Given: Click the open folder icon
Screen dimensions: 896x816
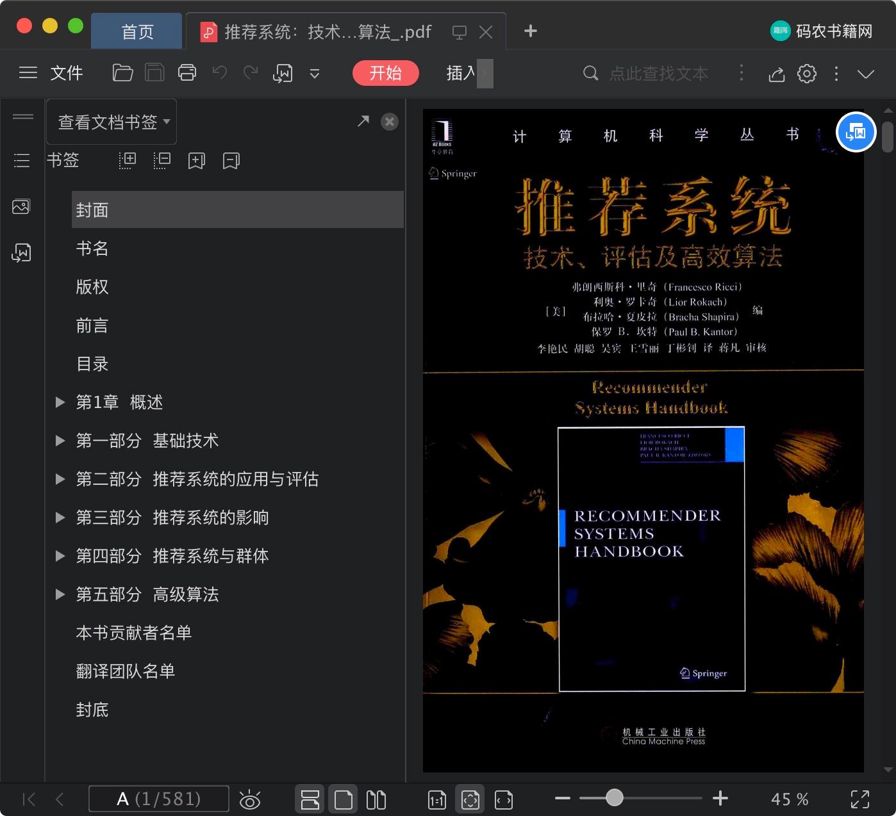Looking at the screenshot, I should pos(122,73).
